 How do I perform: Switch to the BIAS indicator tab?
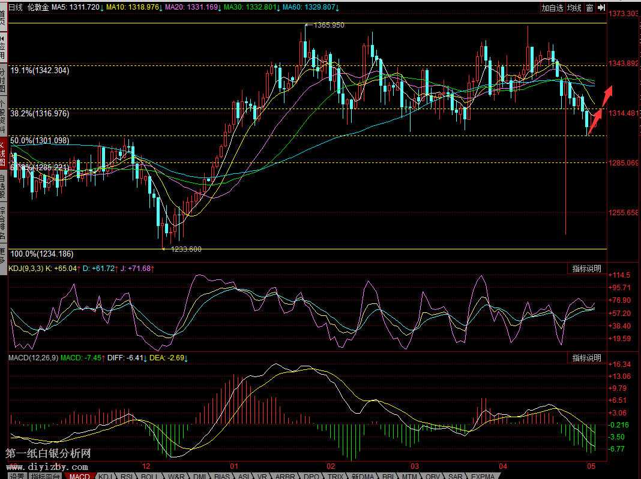click(x=222, y=476)
